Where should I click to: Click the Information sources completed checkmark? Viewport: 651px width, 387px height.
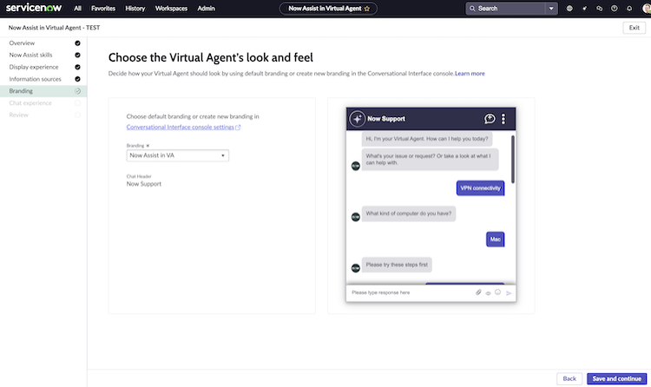(77, 79)
